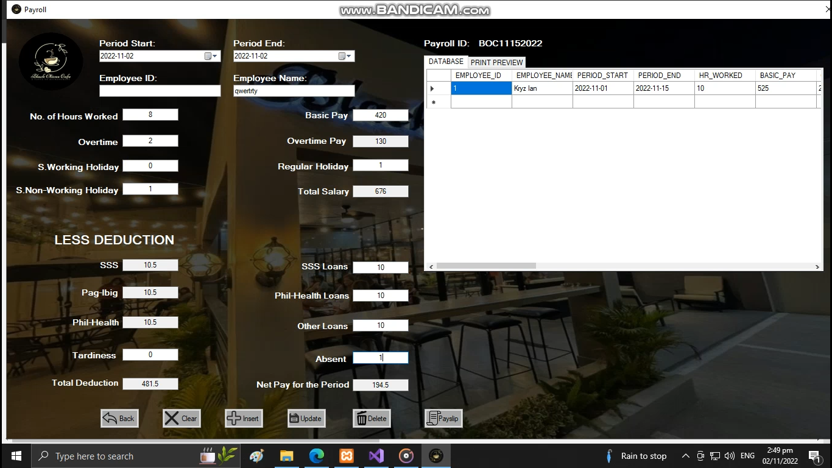Click the Employee ID input field
The image size is (832, 468).
coord(160,91)
